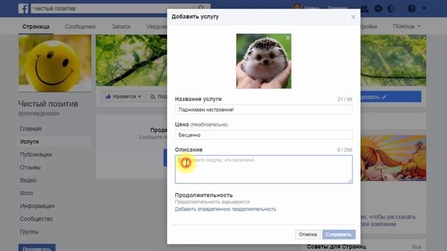The image size is (447, 251).
Task: Edit the Название услуги field
Action: pos(264,109)
